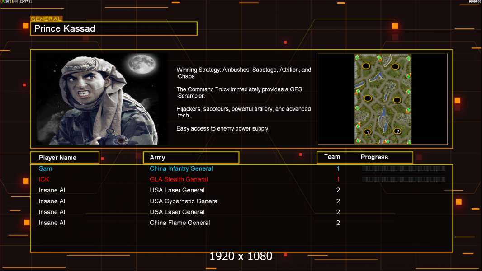Click Insane AI name in Cybernetic General row
The width and height of the screenshot is (482, 271).
(x=52, y=201)
